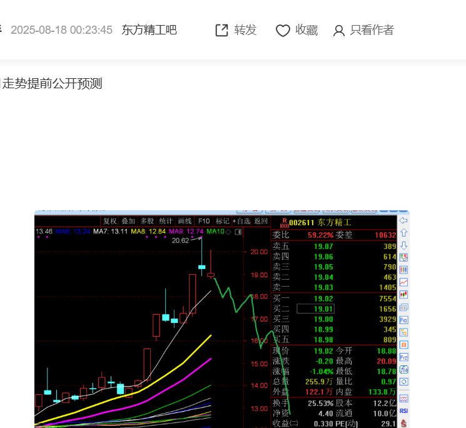Click the 叠加 overlay toolbar button
Viewport: 466px width, 428px height.
(x=128, y=221)
